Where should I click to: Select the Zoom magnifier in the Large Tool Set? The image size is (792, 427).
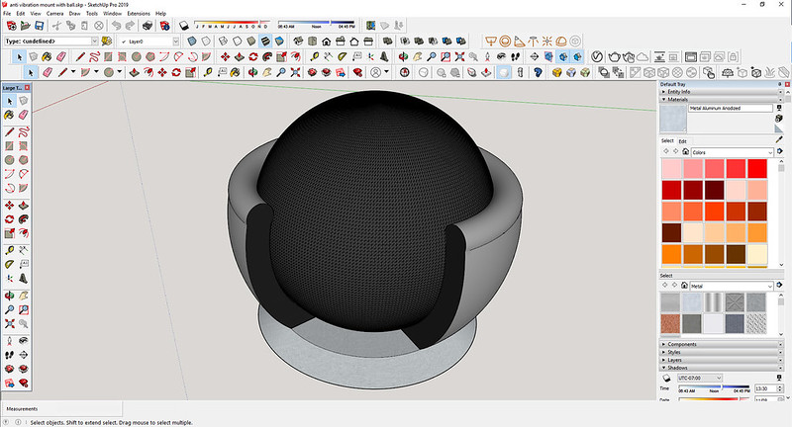pos(9,309)
